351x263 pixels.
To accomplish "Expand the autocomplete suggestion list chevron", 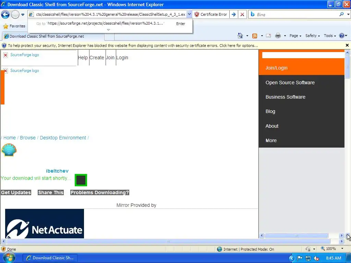I will pos(108,30).
